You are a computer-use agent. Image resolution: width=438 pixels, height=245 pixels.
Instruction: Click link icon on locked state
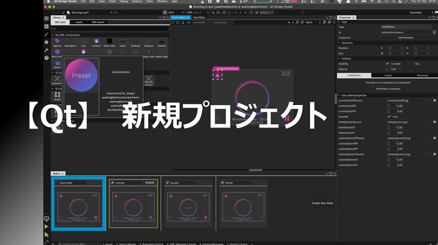(x=222, y=183)
